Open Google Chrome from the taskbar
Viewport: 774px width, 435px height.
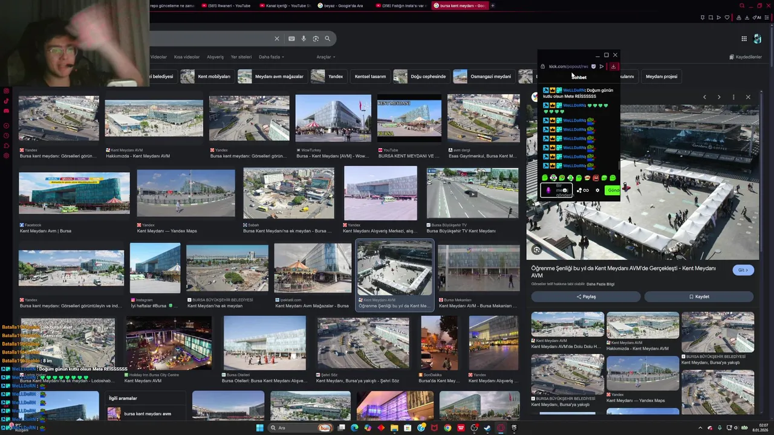pos(447,428)
